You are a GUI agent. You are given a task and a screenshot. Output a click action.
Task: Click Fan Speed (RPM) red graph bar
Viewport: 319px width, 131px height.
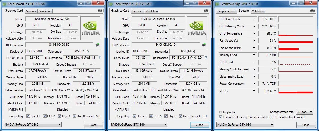tap(288, 49)
